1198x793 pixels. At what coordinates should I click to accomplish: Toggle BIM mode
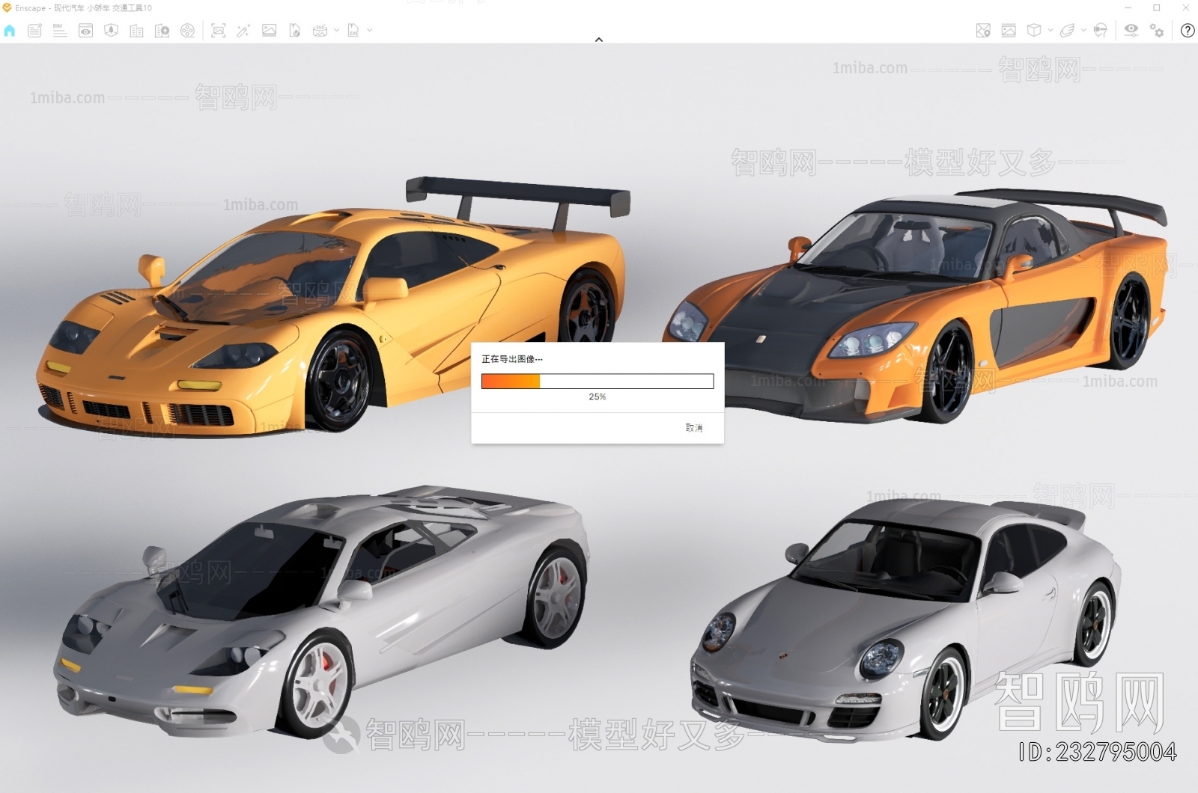pyautogui.click(x=60, y=31)
